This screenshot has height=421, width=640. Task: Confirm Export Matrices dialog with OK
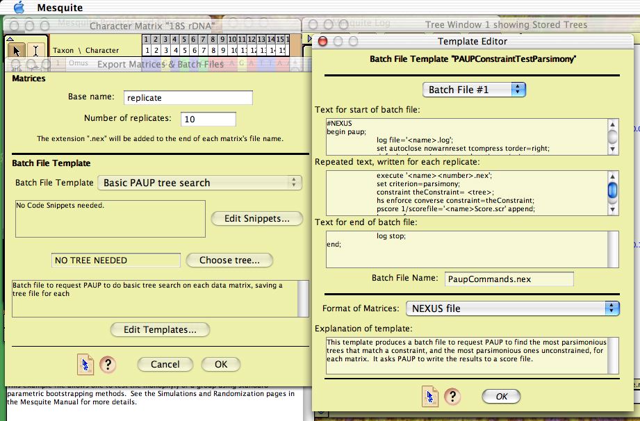pos(221,364)
